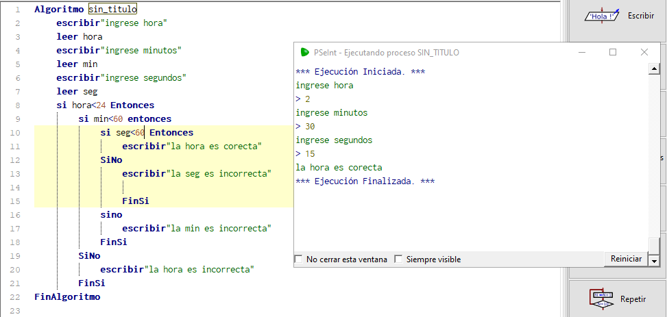The image size is (667, 317).
Task: Click the output scrollbar down arrow
Action: (654, 261)
